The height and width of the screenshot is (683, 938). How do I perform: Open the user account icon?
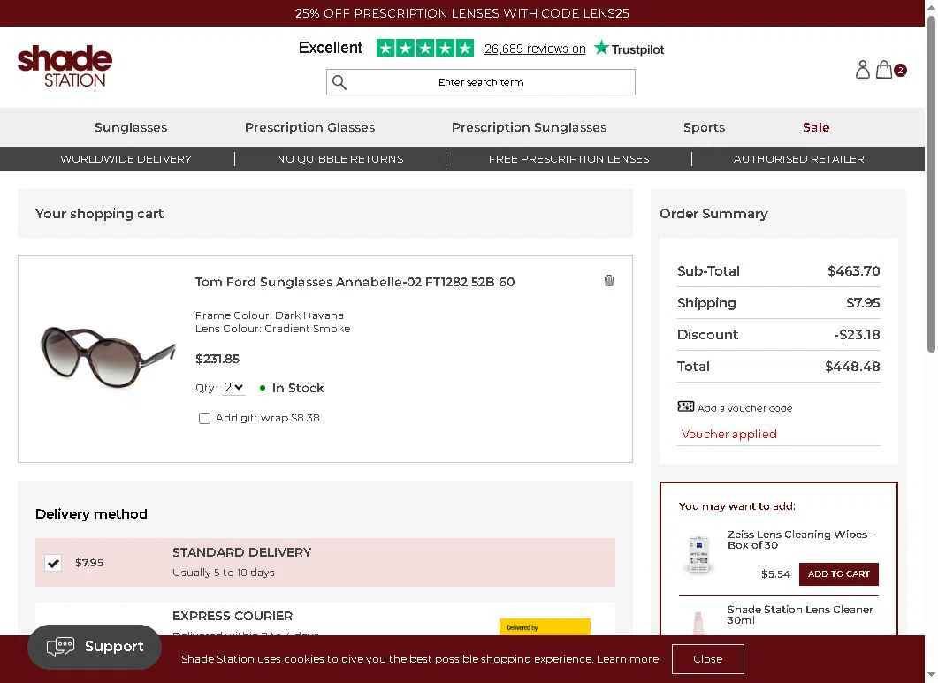[862, 70]
